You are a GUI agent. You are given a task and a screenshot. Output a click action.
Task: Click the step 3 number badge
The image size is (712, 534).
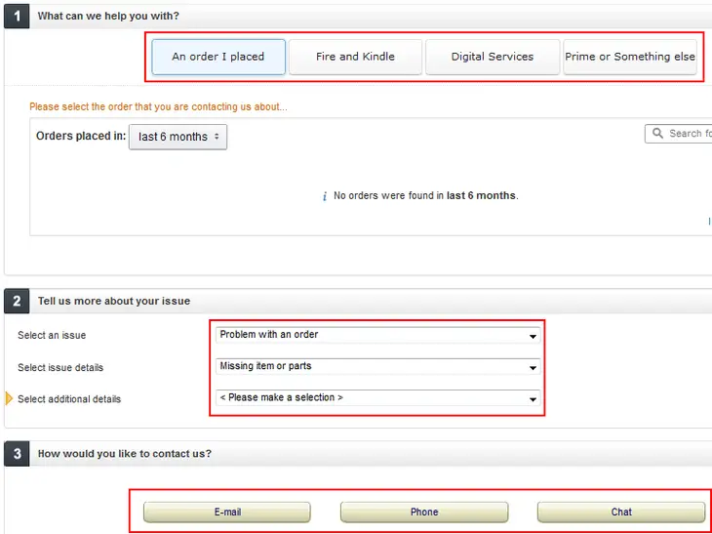(x=17, y=454)
